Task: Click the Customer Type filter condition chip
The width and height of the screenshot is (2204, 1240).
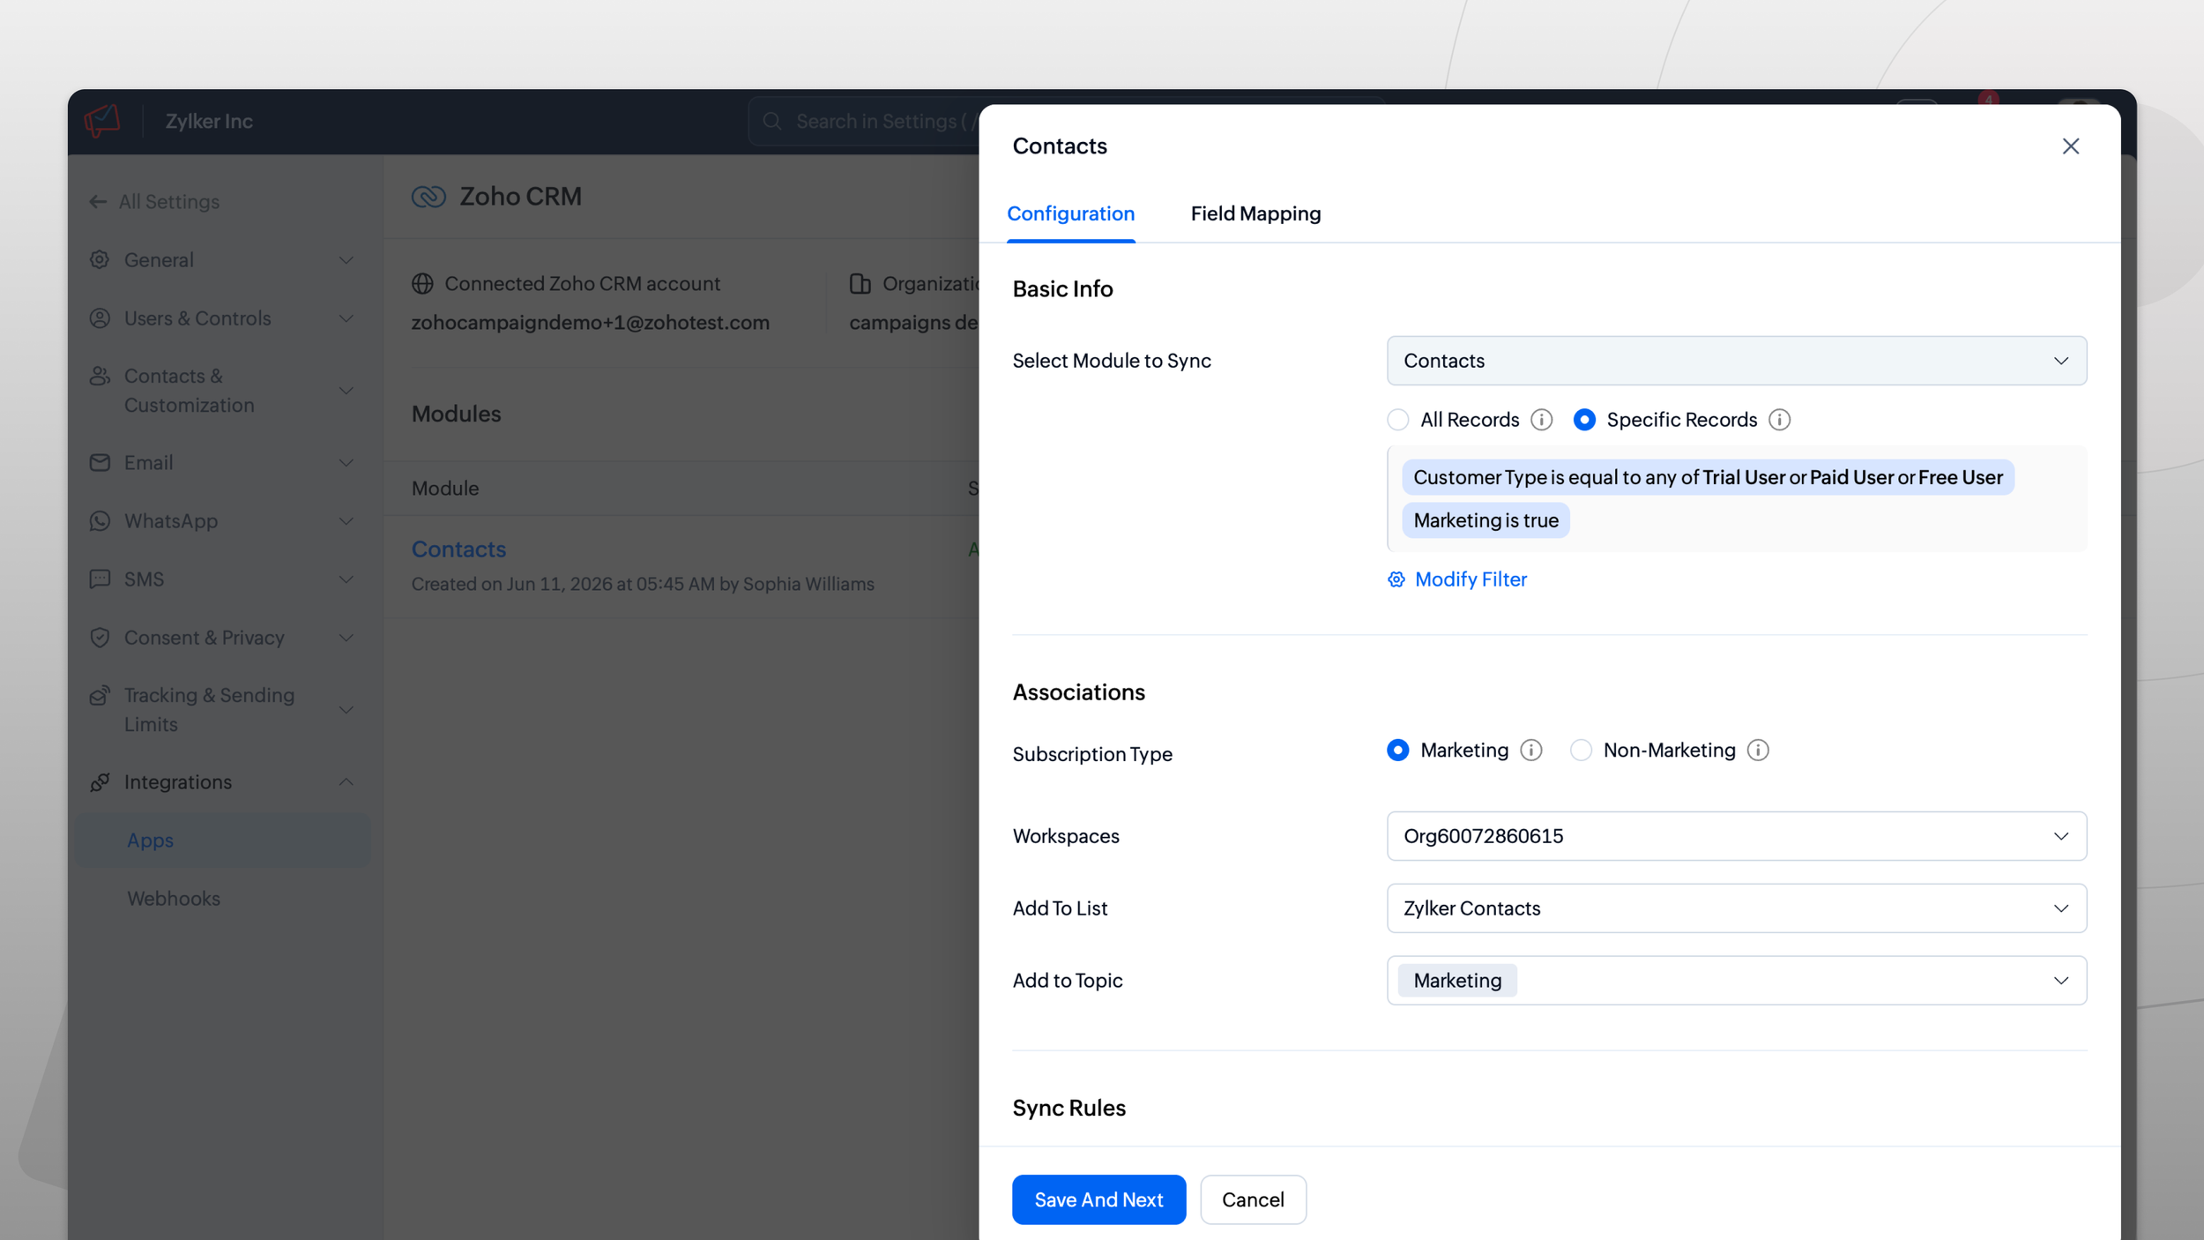Action: pyautogui.click(x=1708, y=477)
